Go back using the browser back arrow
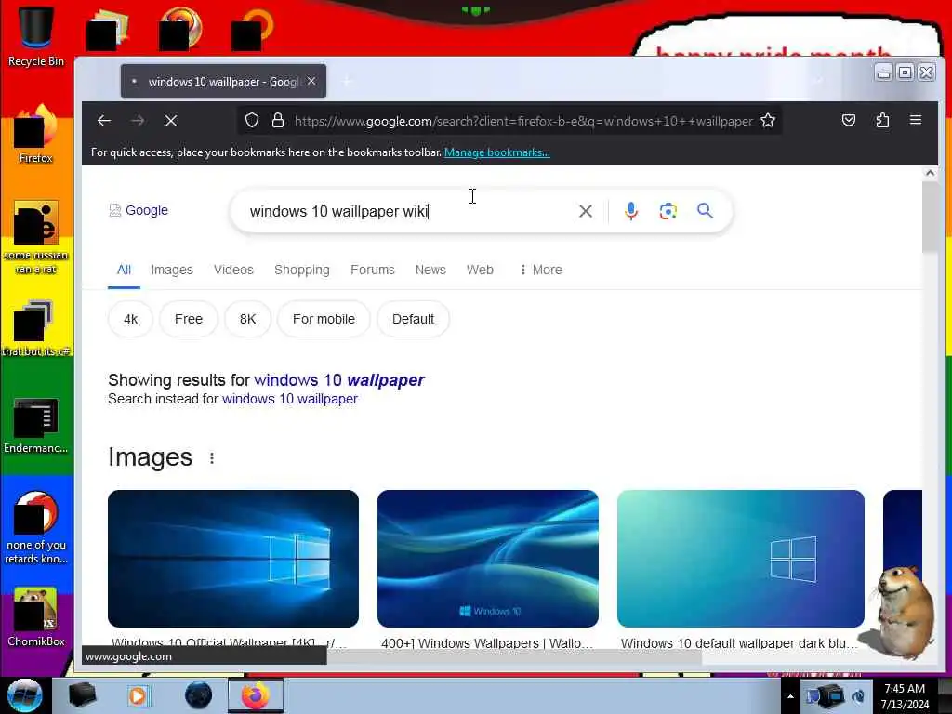 [x=104, y=121]
